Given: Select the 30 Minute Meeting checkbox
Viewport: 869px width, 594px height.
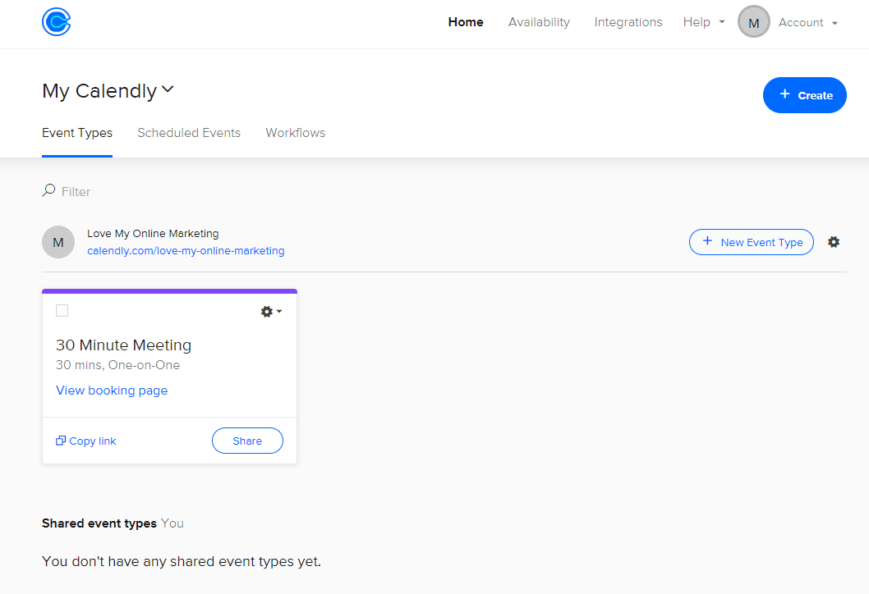Looking at the screenshot, I should click(x=62, y=311).
